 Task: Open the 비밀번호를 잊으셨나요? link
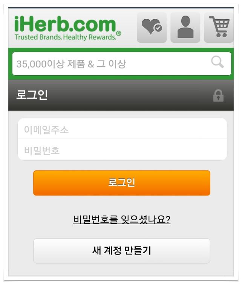122,219
